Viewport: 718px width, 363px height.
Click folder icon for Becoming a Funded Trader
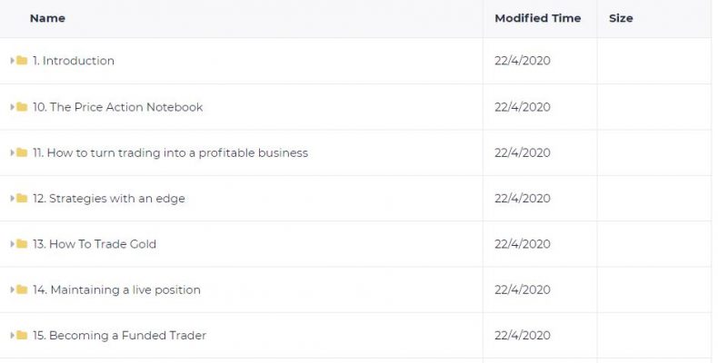(22, 336)
